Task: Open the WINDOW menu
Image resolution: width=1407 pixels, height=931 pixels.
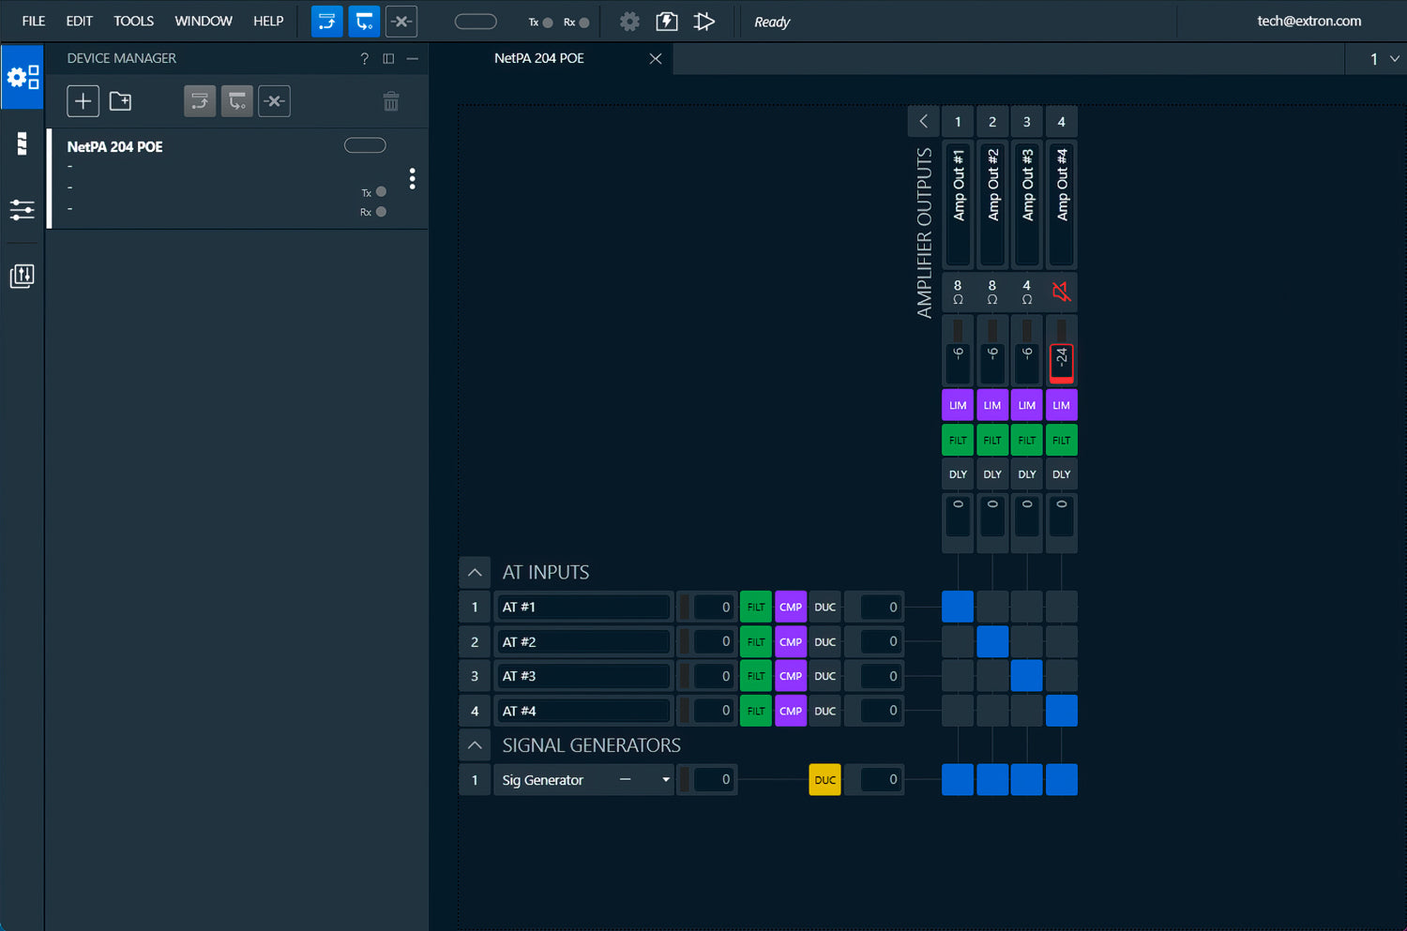Action: 204,21
